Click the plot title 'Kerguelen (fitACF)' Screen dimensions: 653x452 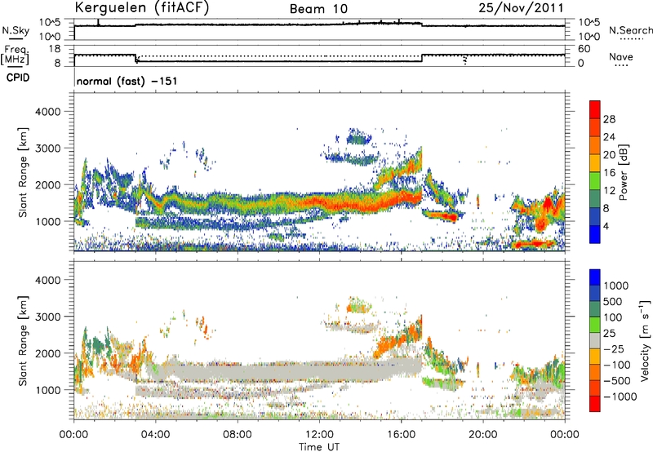[141, 7]
